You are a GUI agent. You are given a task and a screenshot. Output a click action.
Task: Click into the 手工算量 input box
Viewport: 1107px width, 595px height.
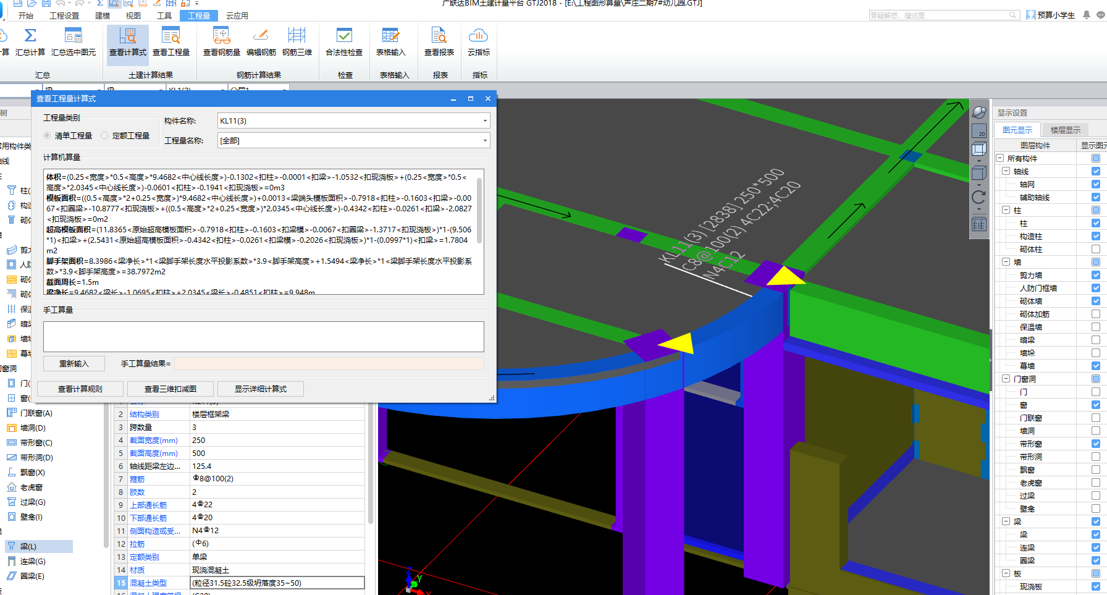[x=264, y=336]
